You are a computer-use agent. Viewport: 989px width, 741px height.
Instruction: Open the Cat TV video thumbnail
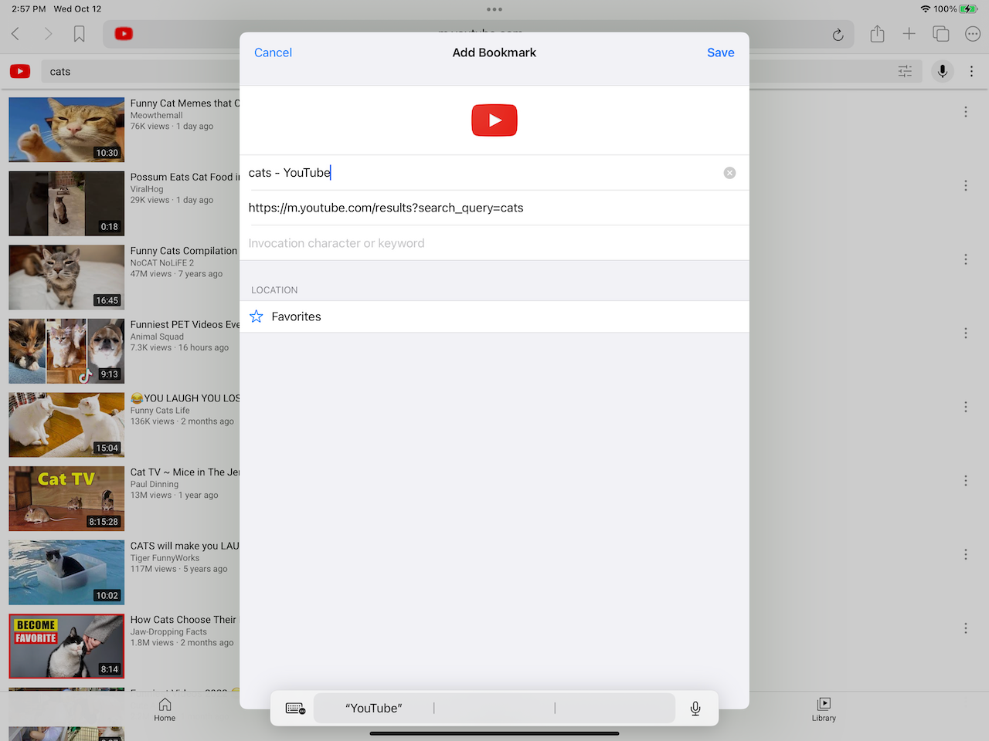66,499
